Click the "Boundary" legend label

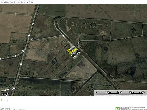coord(6,100)
